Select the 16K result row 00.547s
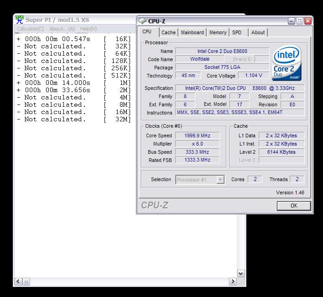The image size is (323, 297). click(74, 39)
